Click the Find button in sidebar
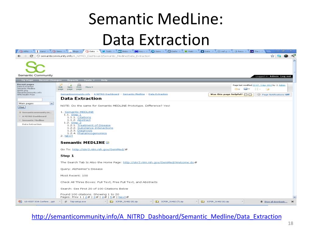 click(x=22, y=107)
